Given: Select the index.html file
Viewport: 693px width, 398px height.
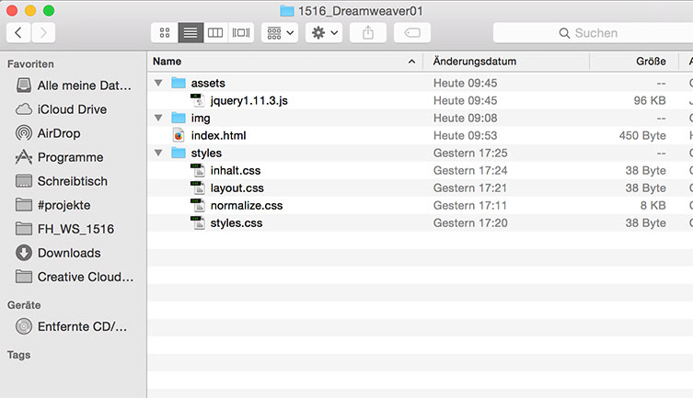Looking at the screenshot, I should (x=218, y=135).
